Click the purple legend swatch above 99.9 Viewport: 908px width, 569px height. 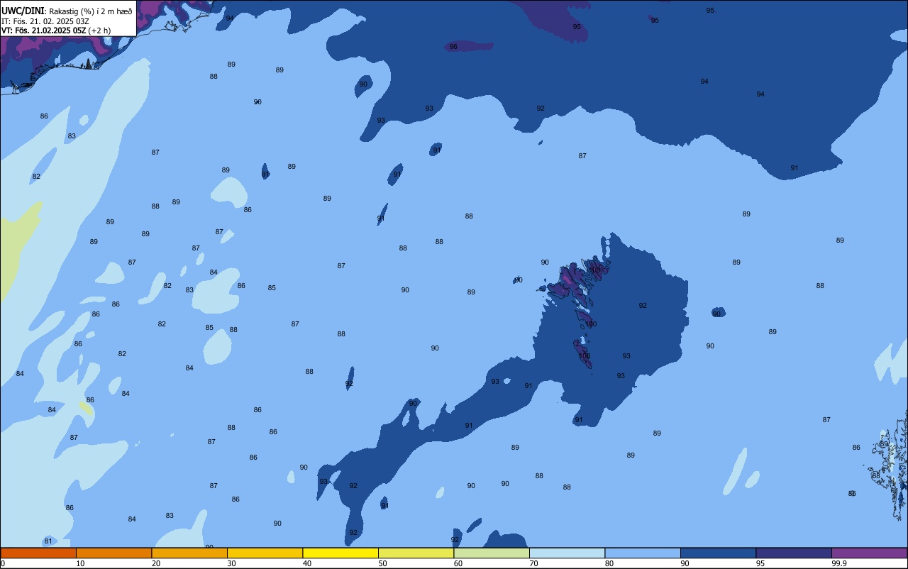tap(869, 553)
